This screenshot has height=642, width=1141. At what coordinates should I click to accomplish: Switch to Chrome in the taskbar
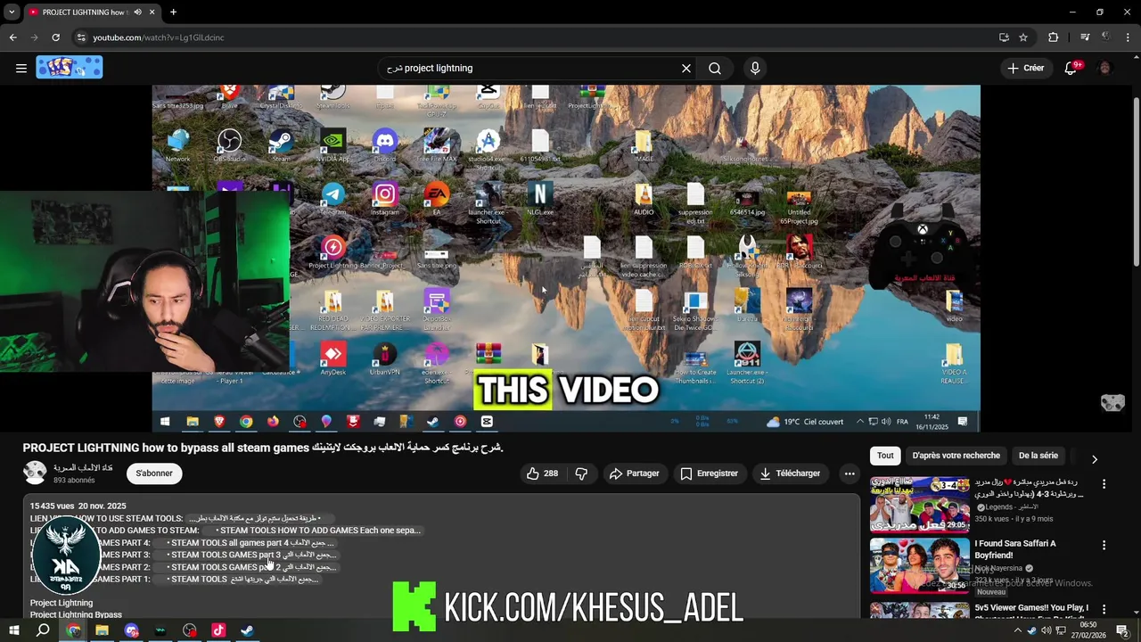73,630
